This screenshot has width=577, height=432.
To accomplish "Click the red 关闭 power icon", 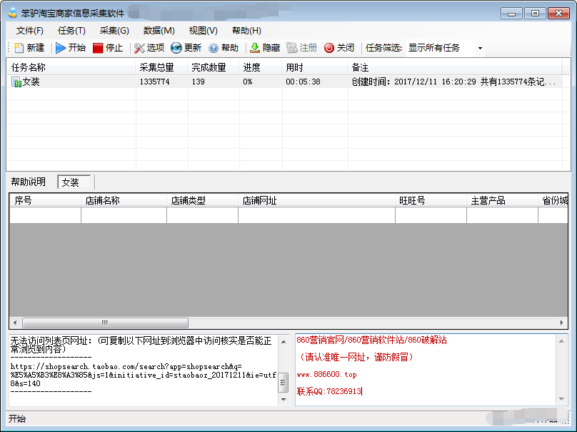I will (329, 48).
